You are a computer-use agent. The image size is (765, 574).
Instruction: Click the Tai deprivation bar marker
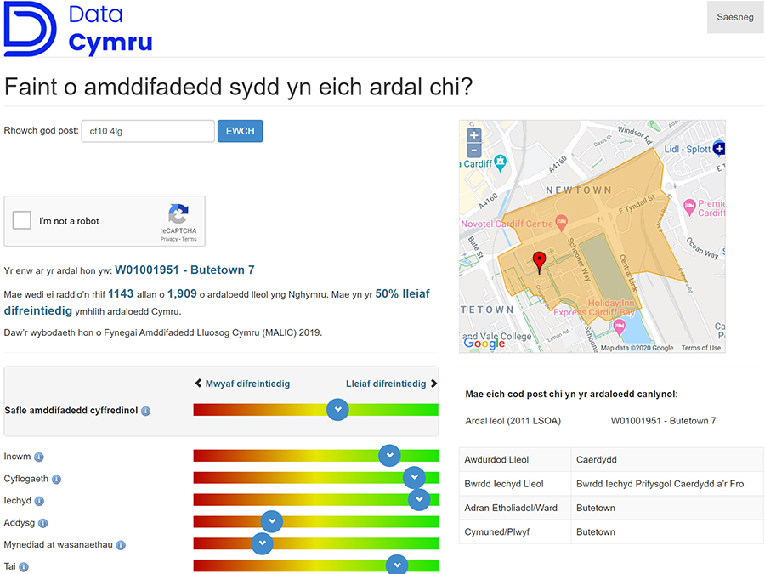coord(396,565)
